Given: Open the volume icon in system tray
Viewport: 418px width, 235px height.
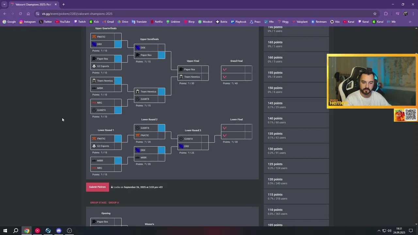Looking at the screenshot, I should [389, 231].
